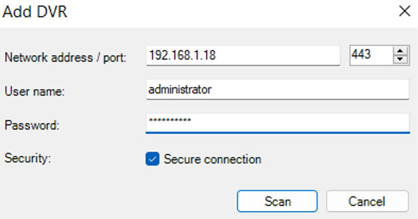Select the User name input field
418x219 pixels.
pos(277,90)
